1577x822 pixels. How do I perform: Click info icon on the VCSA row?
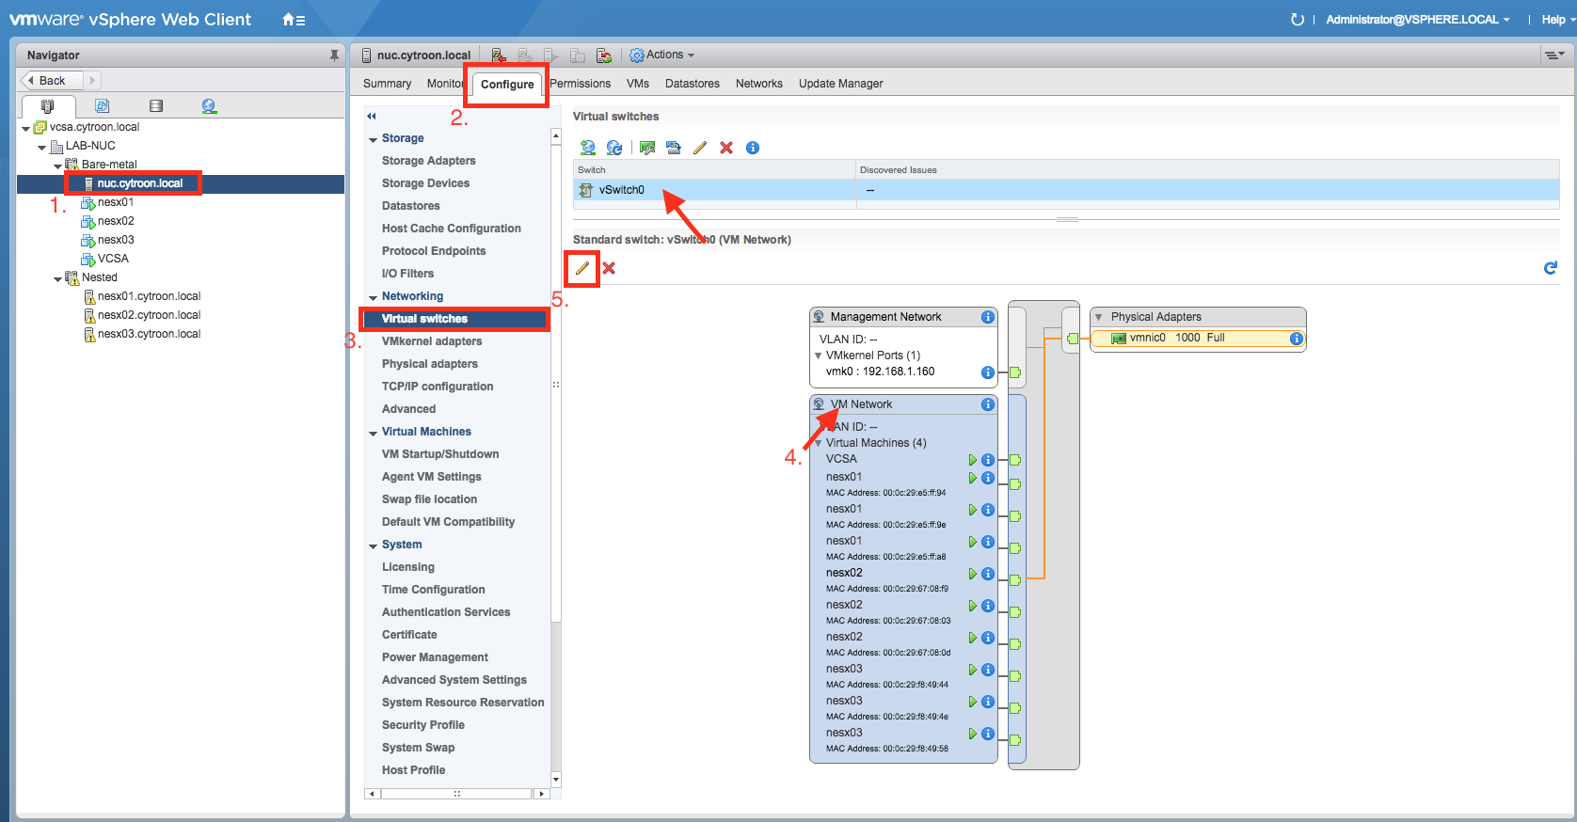988,460
